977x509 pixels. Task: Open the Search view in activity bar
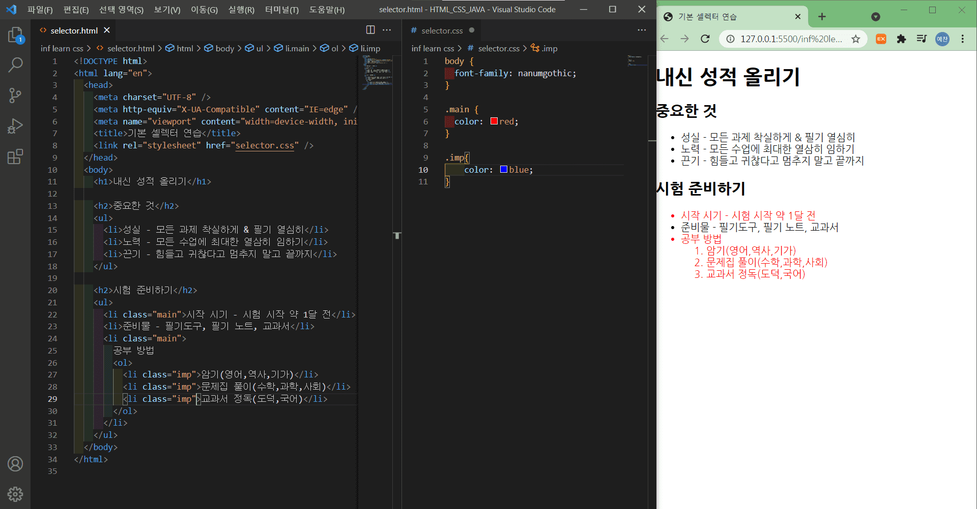(x=15, y=65)
